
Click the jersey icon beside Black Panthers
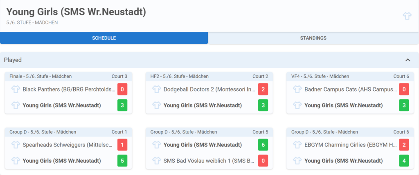[x=16, y=89]
